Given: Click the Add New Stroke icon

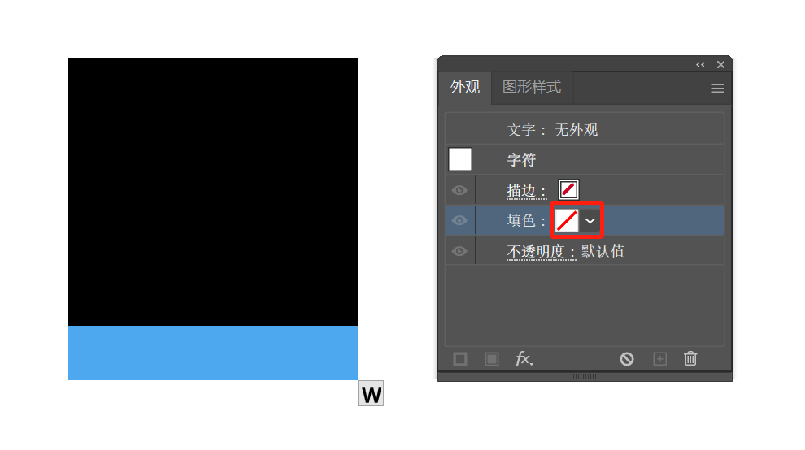Looking at the screenshot, I should click(460, 359).
